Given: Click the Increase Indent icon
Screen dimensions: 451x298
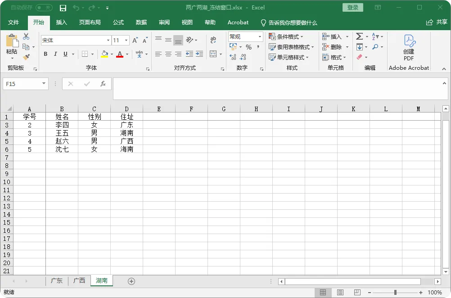Looking at the screenshot, I should point(199,54).
